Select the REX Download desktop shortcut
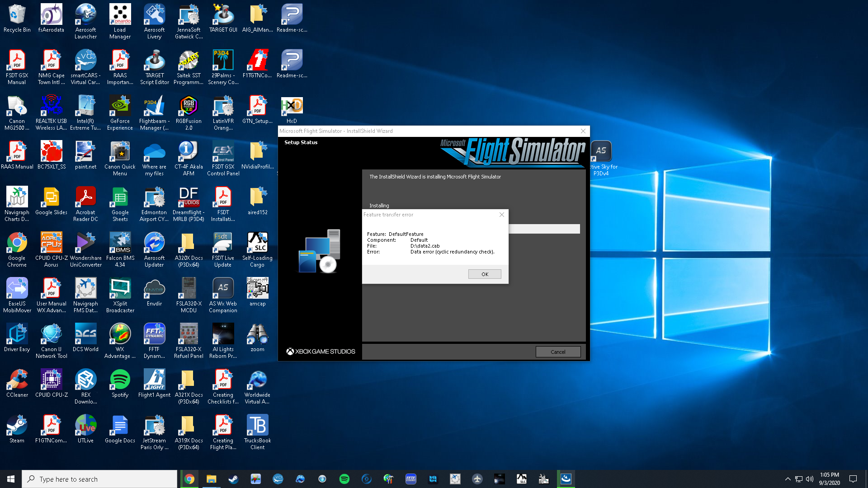Viewport: 868px width, 488px height. pos(86,386)
